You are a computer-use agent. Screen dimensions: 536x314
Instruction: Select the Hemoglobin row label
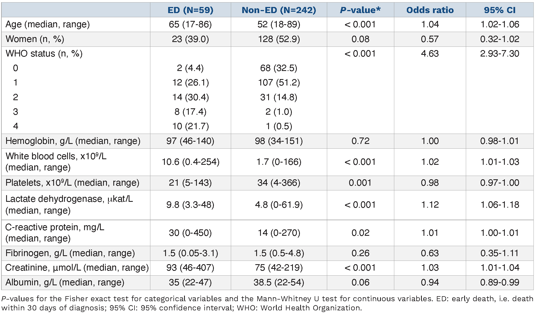73,141
